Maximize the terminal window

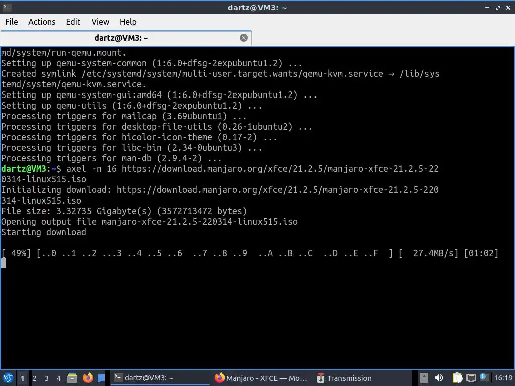point(498,7)
